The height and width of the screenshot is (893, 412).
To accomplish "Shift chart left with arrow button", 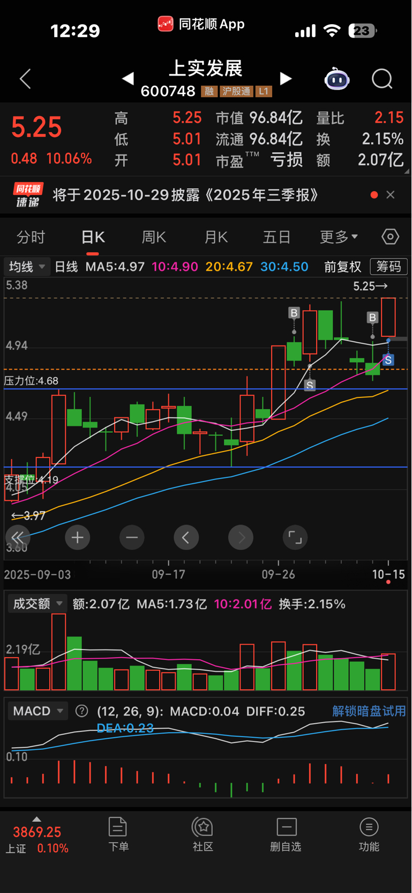I will 186,537.
